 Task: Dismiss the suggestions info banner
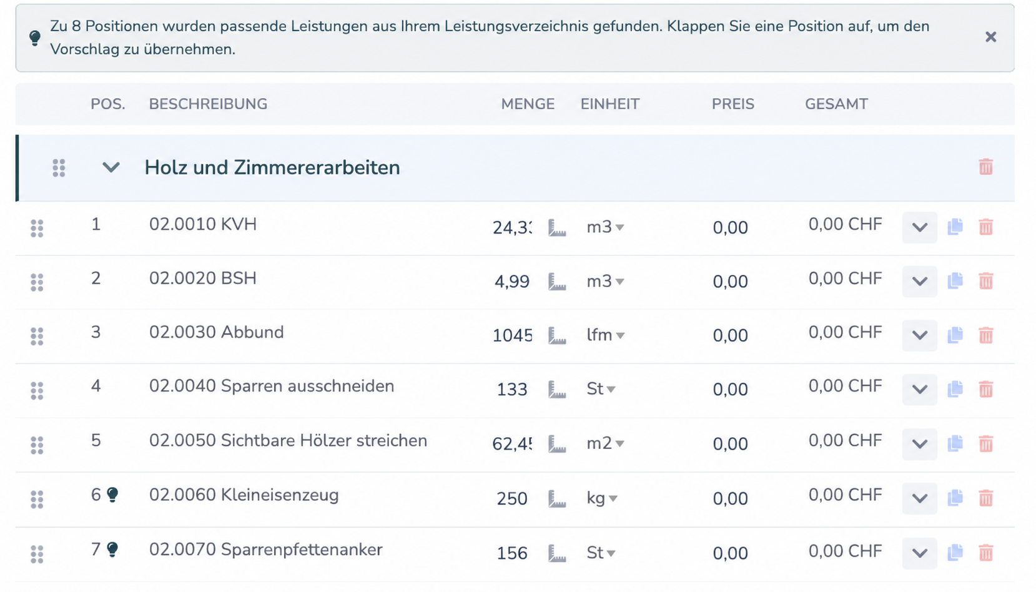[x=990, y=37]
